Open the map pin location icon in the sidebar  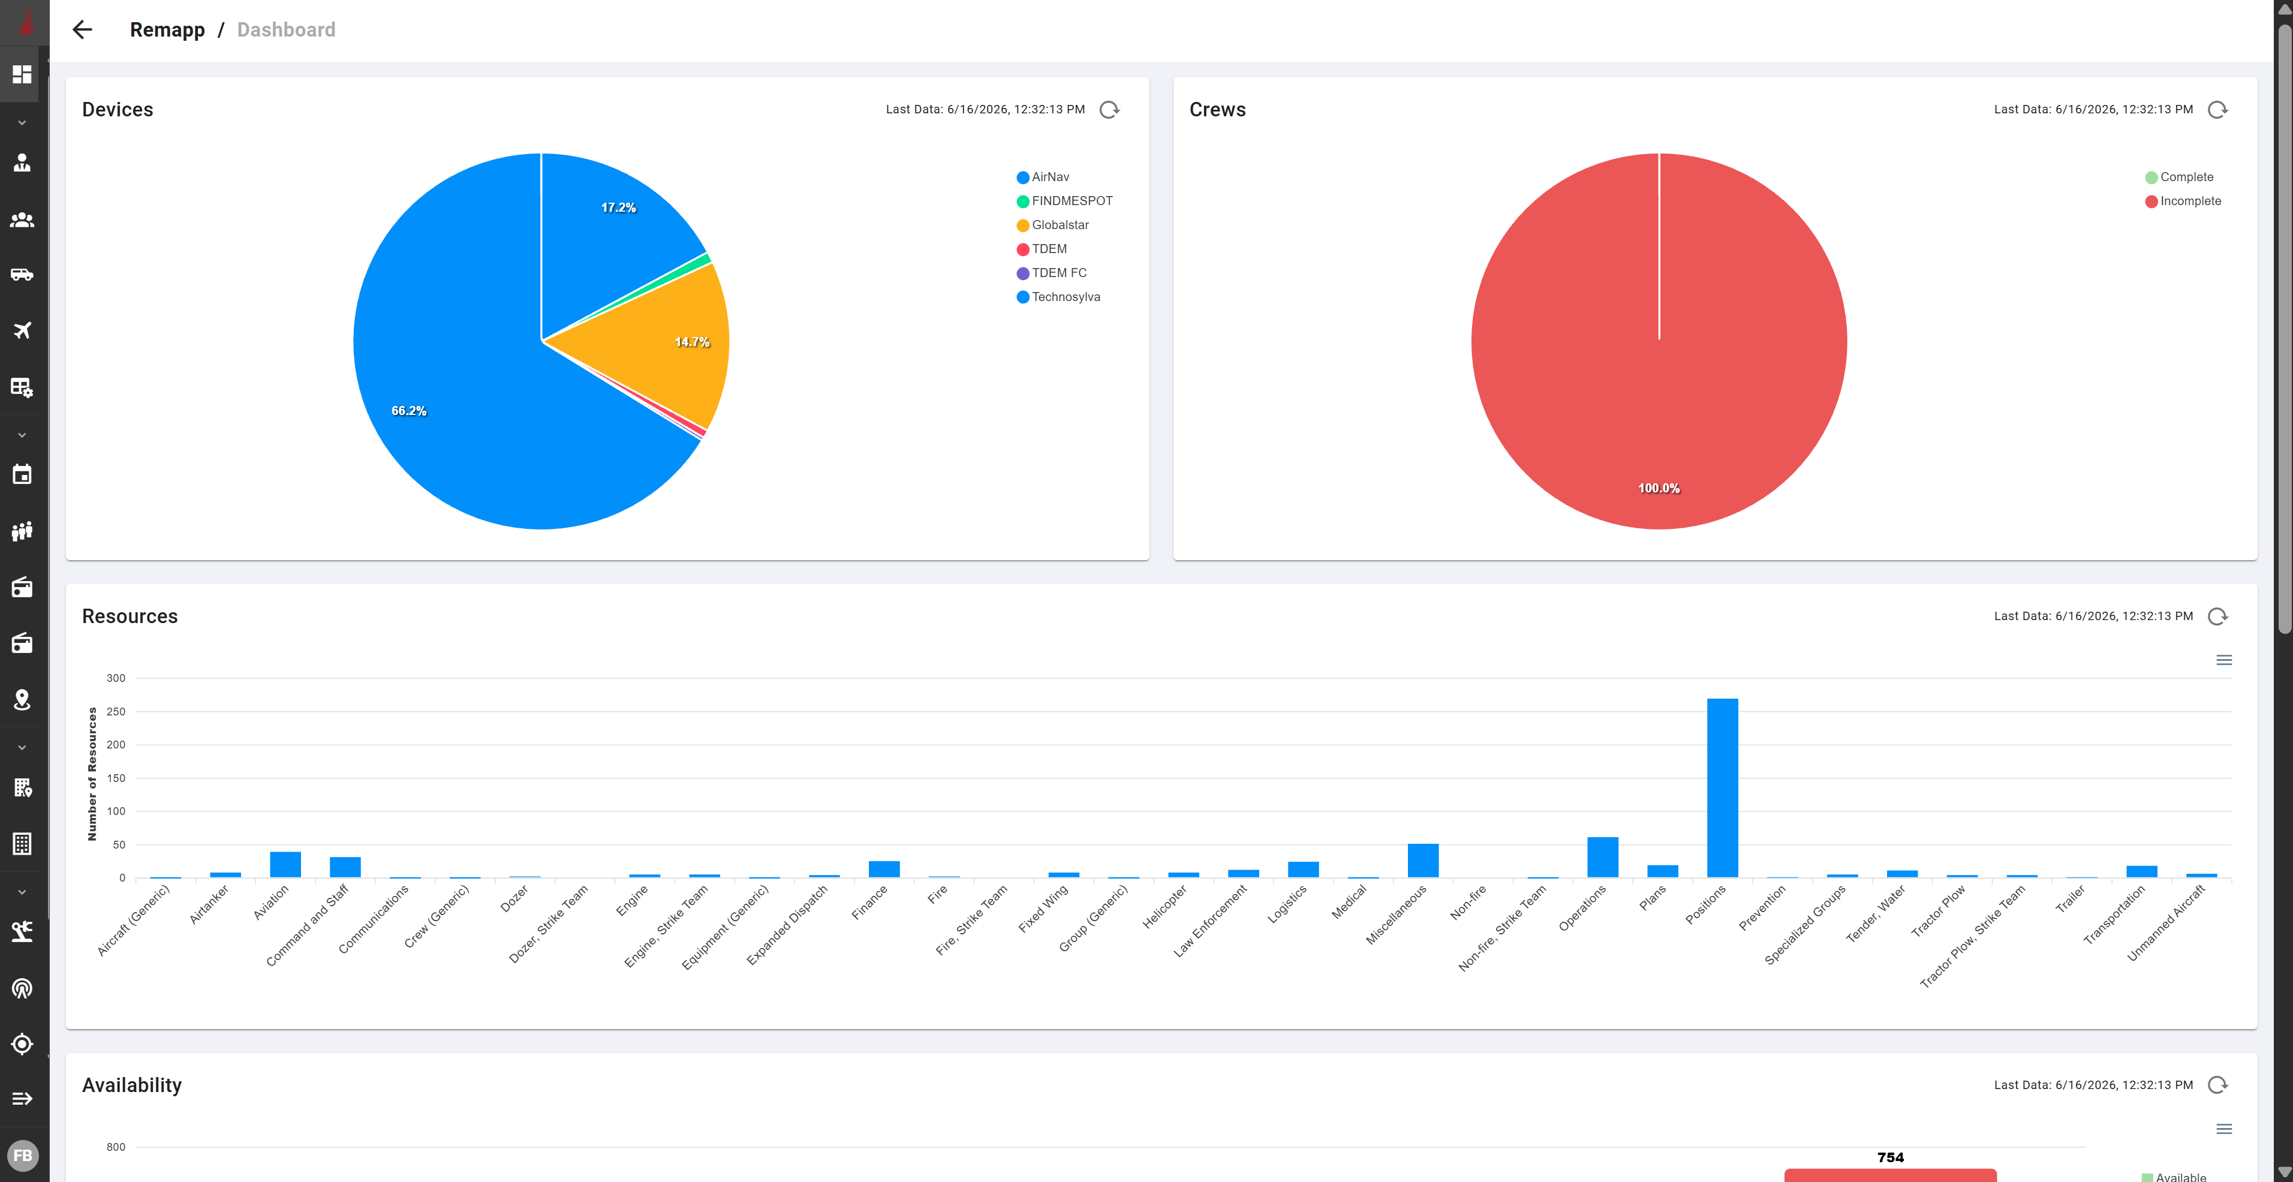point(22,700)
